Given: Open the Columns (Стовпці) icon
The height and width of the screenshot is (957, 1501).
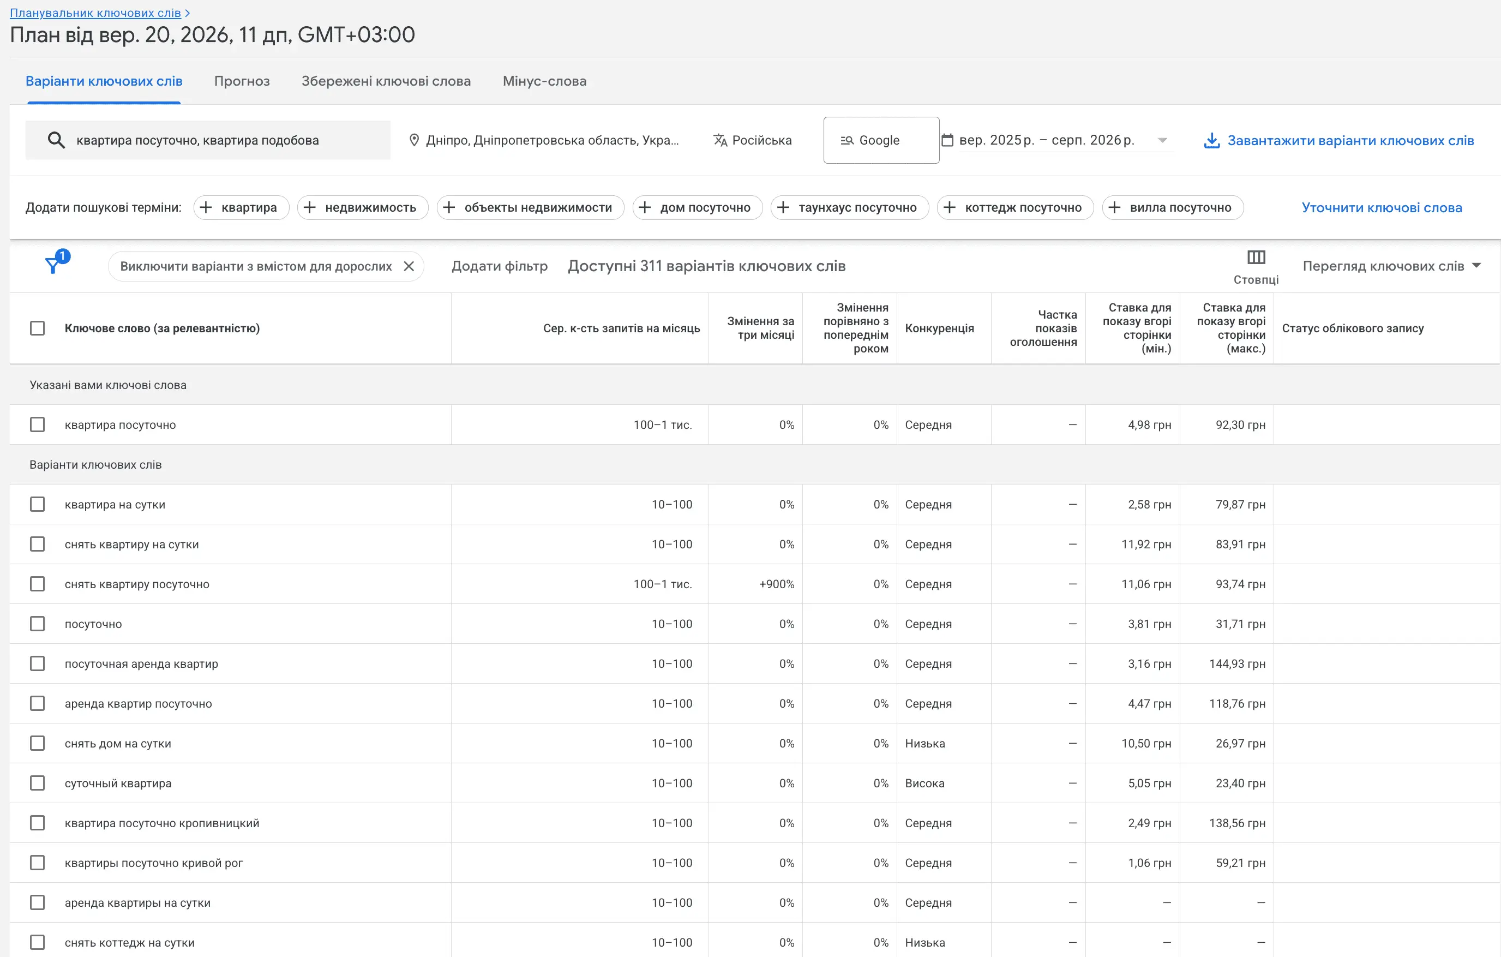Looking at the screenshot, I should pyautogui.click(x=1256, y=258).
